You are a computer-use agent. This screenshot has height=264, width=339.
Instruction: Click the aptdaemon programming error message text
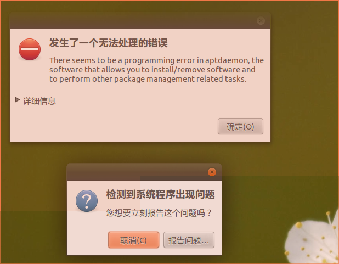156,70
